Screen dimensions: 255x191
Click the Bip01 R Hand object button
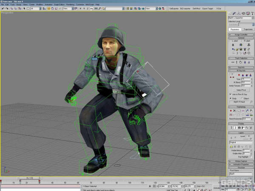239,102
